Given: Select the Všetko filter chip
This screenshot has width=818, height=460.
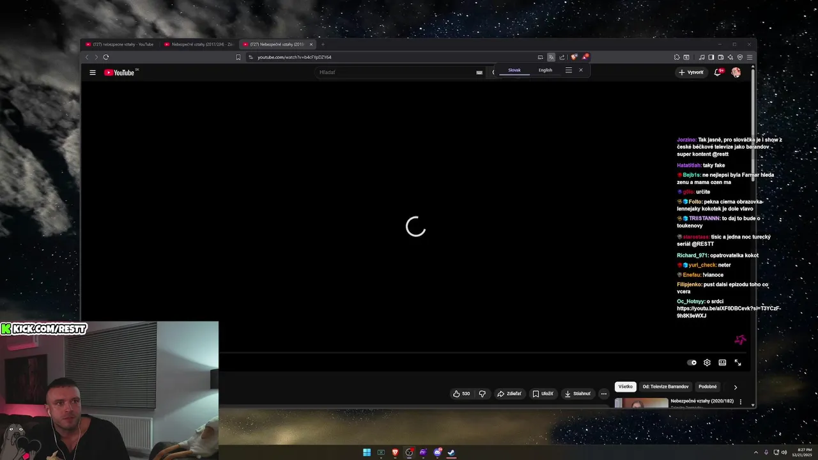Looking at the screenshot, I should [x=626, y=387].
